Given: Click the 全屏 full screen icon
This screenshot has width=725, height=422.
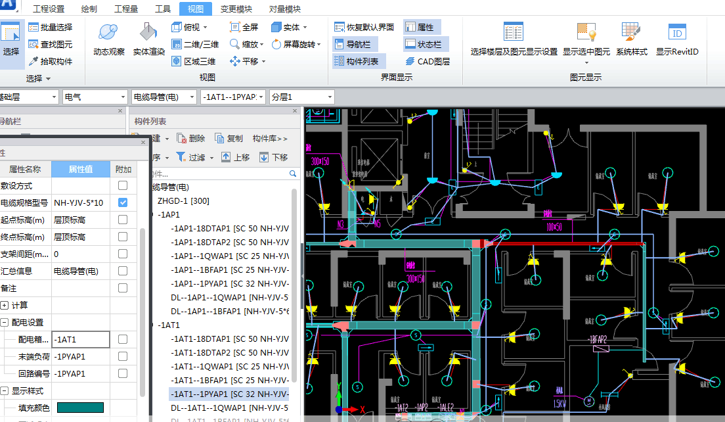Looking at the screenshot, I should pos(235,28).
